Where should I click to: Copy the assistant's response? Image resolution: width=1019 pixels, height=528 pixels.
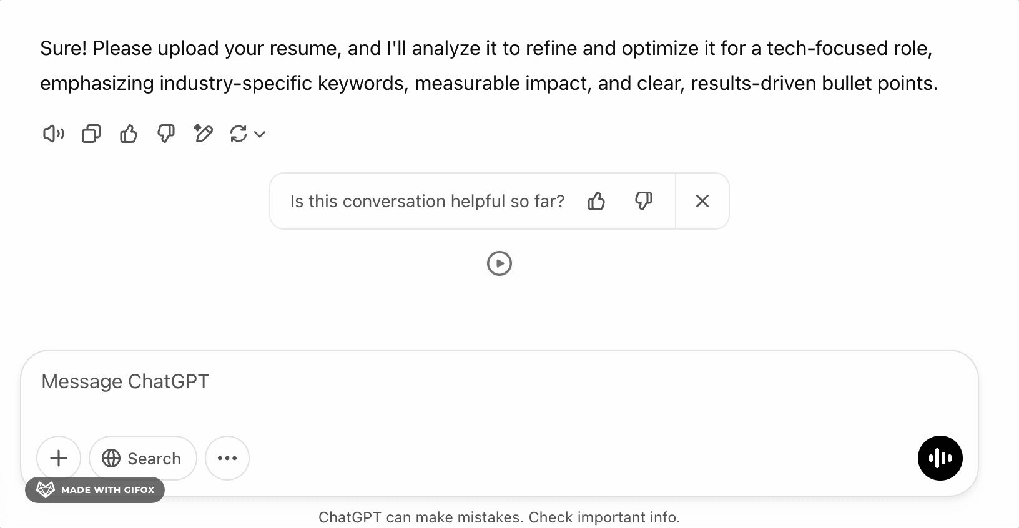91,134
